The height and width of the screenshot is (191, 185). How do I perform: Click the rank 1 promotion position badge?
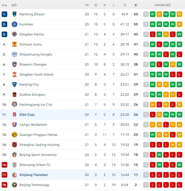pos(4,14)
